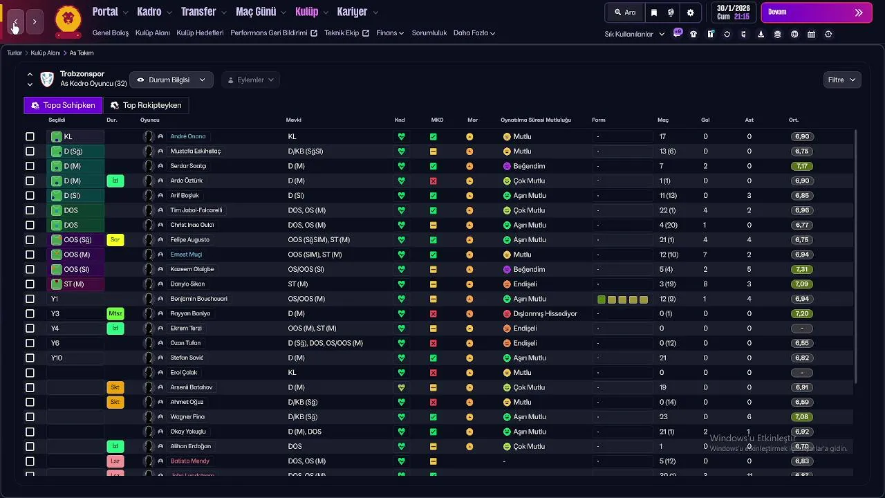Click the Sar status badge for Felipe Augusto

115,240
